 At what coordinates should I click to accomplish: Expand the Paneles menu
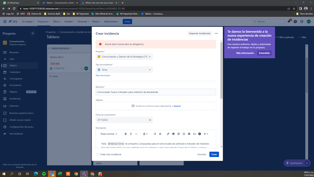coord(69,21)
